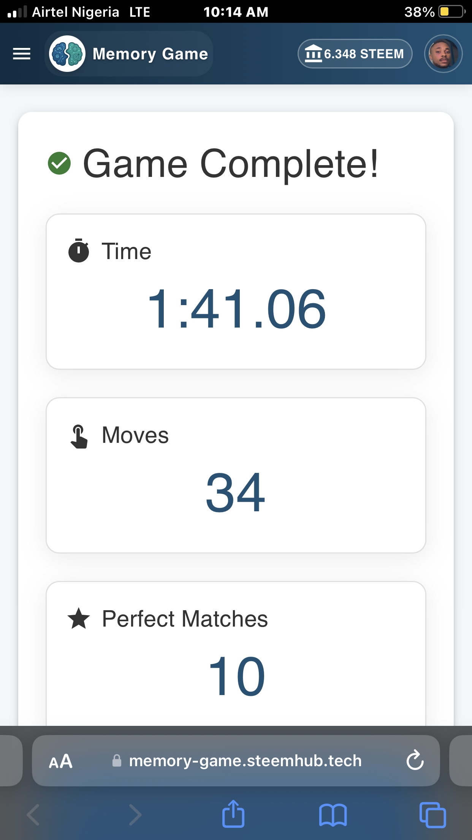Open Safari bookmarks book icon
Screen dimensions: 472x840
(333, 815)
